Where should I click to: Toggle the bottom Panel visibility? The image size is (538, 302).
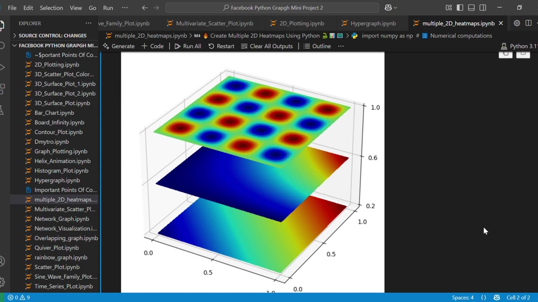[472, 8]
